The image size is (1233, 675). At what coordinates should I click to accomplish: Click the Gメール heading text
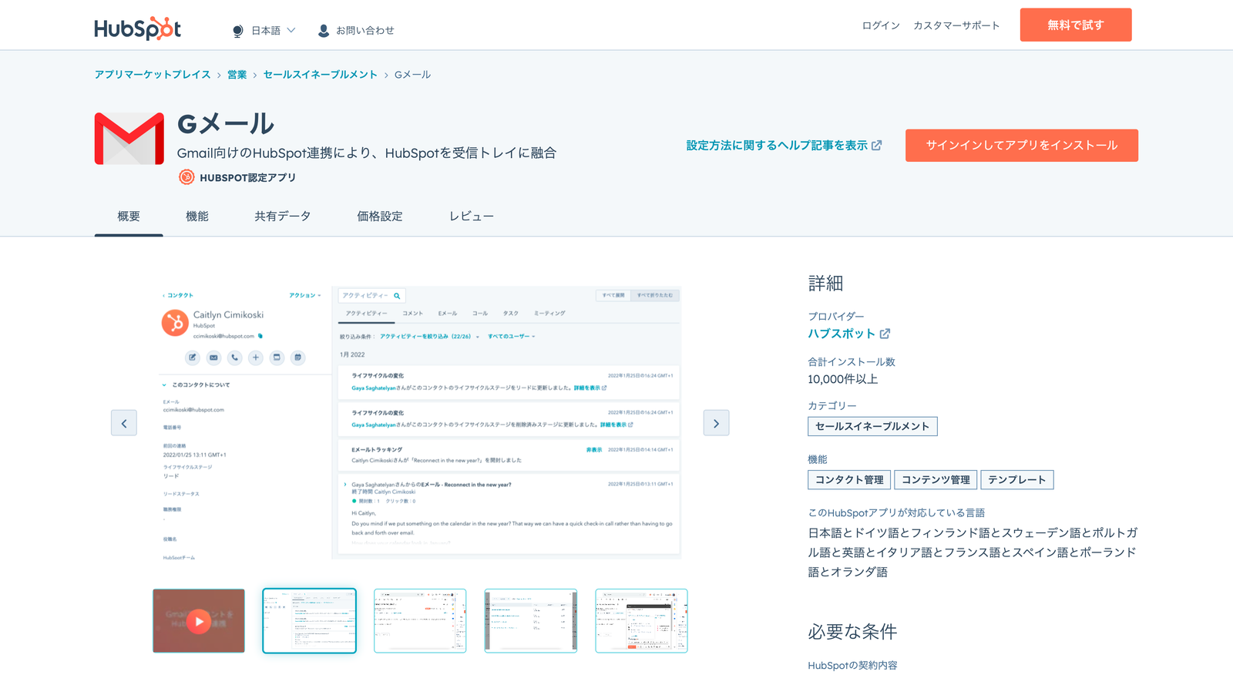(225, 123)
